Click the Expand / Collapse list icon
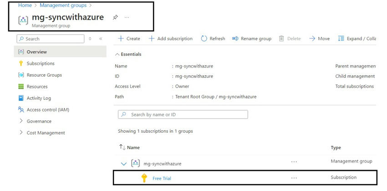The width and height of the screenshot is (387, 191). click(x=341, y=39)
